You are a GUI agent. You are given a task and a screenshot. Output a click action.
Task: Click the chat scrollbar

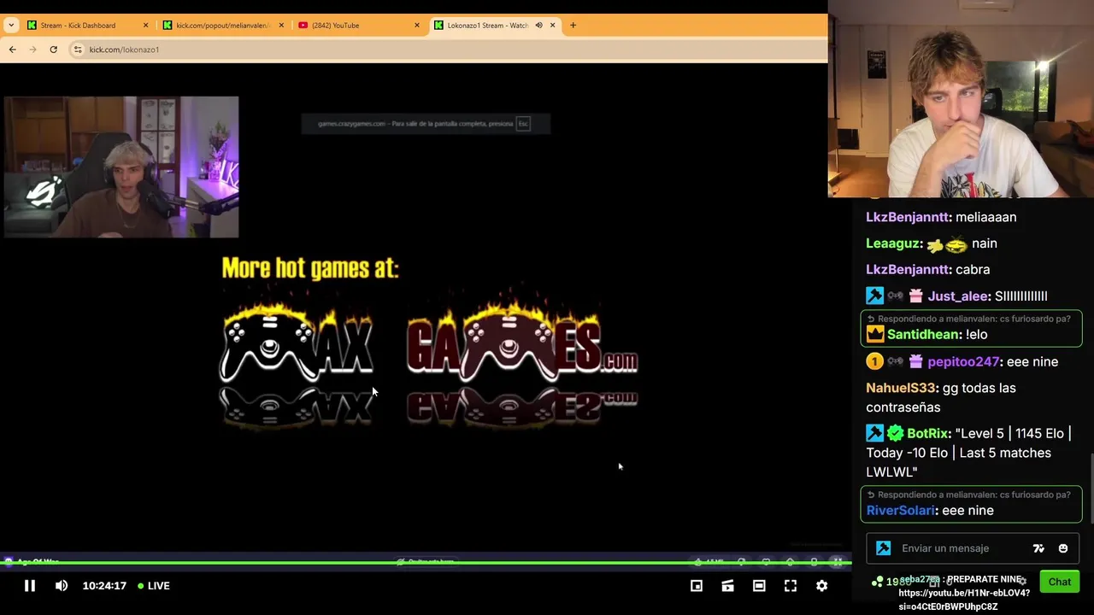pyautogui.click(x=1091, y=487)
